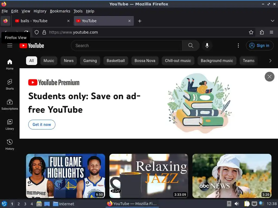Image resolution: width=278 pixels, height=208 pixels.
Task: Open Firefox application menu
Action: tap(271, 32)
